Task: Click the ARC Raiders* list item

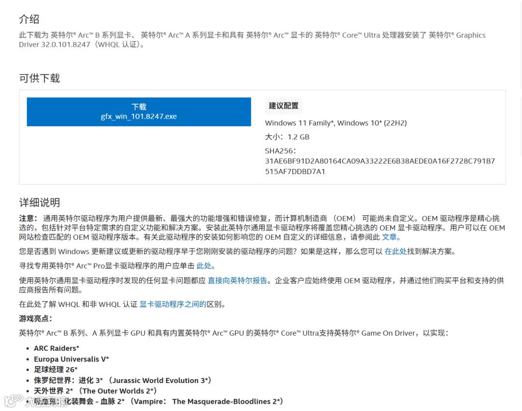Action: [x=57, y=348]
